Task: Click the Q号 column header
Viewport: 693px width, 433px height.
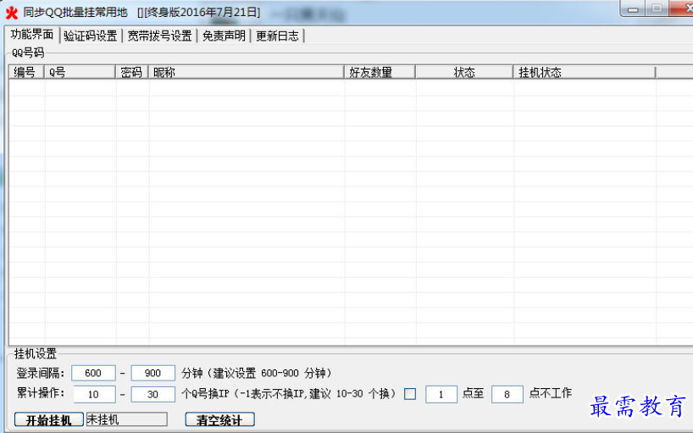Action: [80, 72]
